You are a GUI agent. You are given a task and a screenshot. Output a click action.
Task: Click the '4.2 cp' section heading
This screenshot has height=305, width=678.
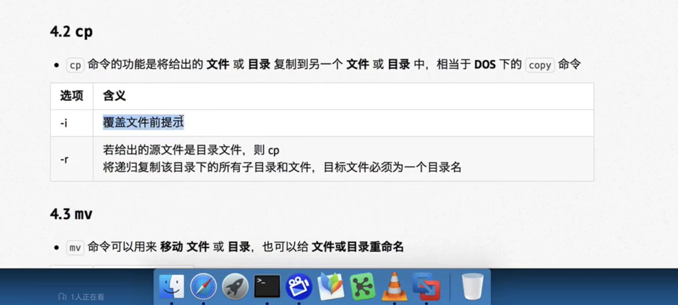[71, 32]
